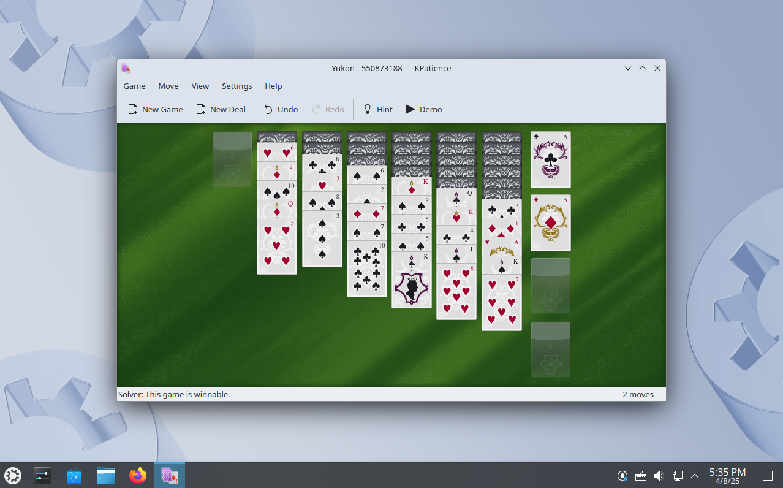
Task: Click the show desktop button in the taskbar
Action: point(767,476)
